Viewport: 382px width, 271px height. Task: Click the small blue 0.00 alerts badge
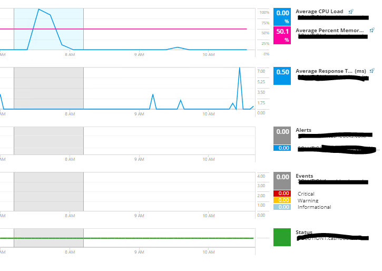click(x=282, y=148)
